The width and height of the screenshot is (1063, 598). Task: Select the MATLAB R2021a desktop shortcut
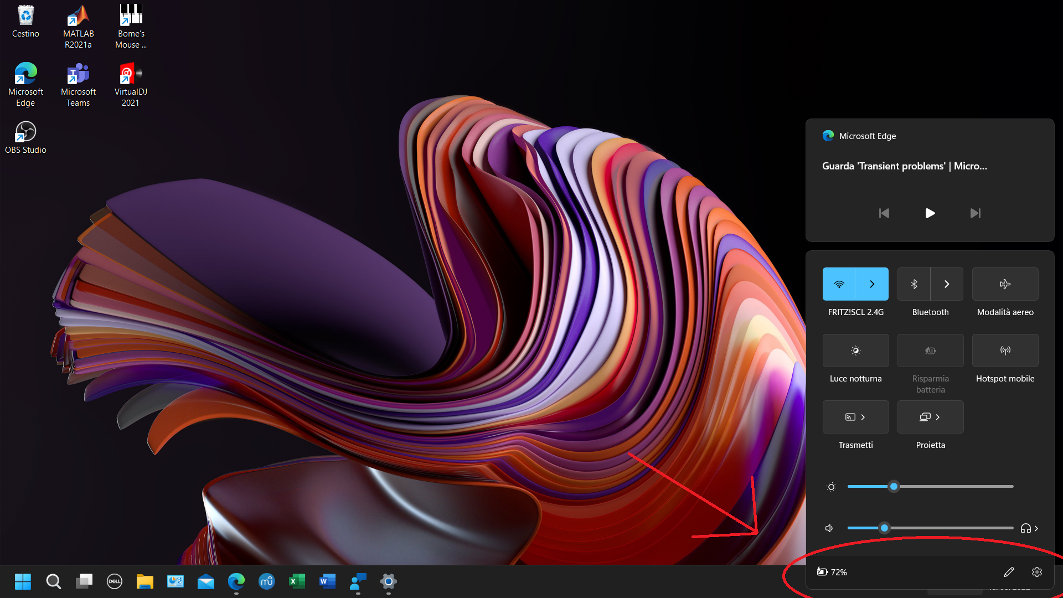tap(78, 27)
